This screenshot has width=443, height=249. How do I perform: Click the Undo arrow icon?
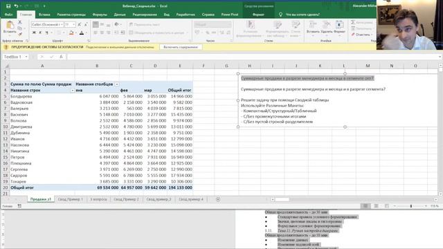point(16,6)
